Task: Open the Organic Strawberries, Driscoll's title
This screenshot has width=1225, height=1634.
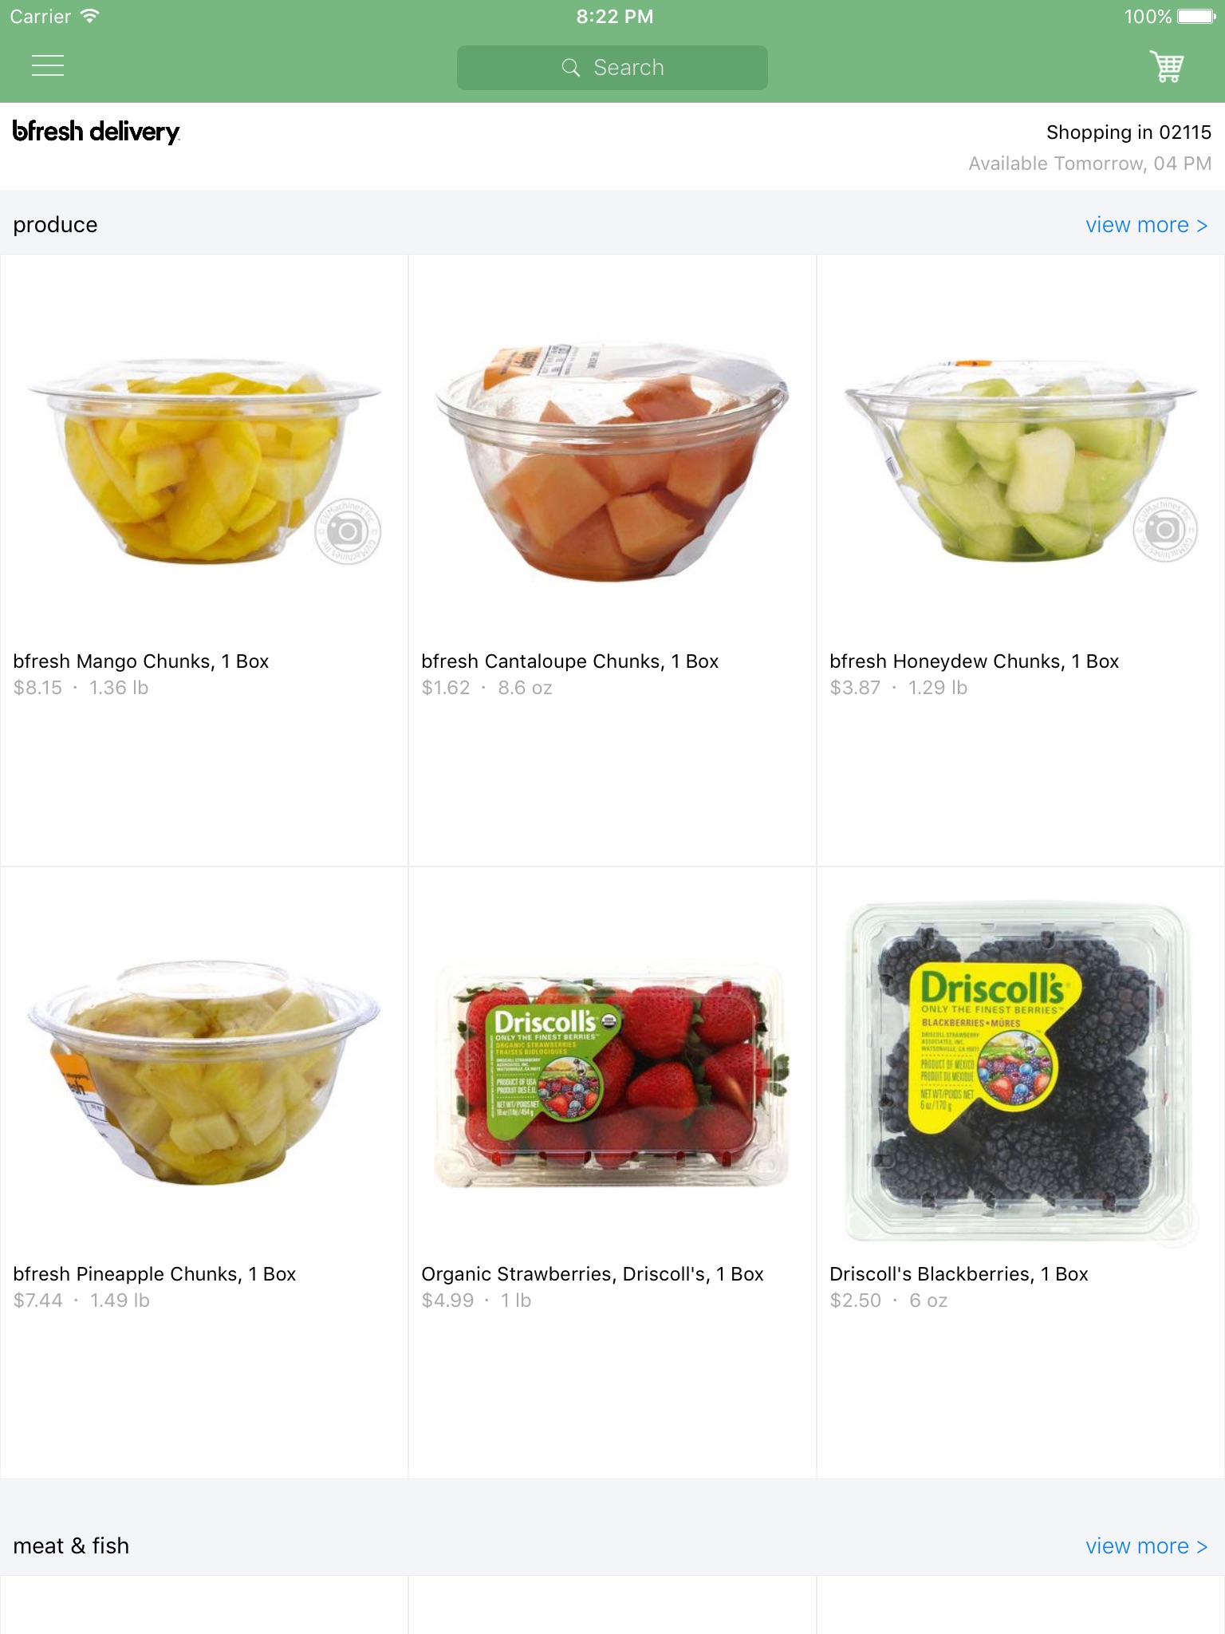Action: [x=593, y=1274]
